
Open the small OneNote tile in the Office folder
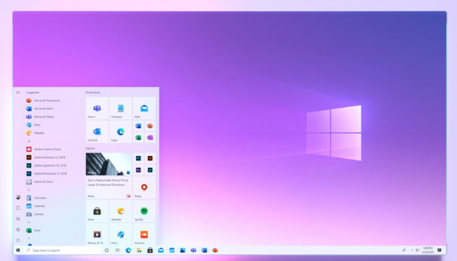tap(150, 138)
